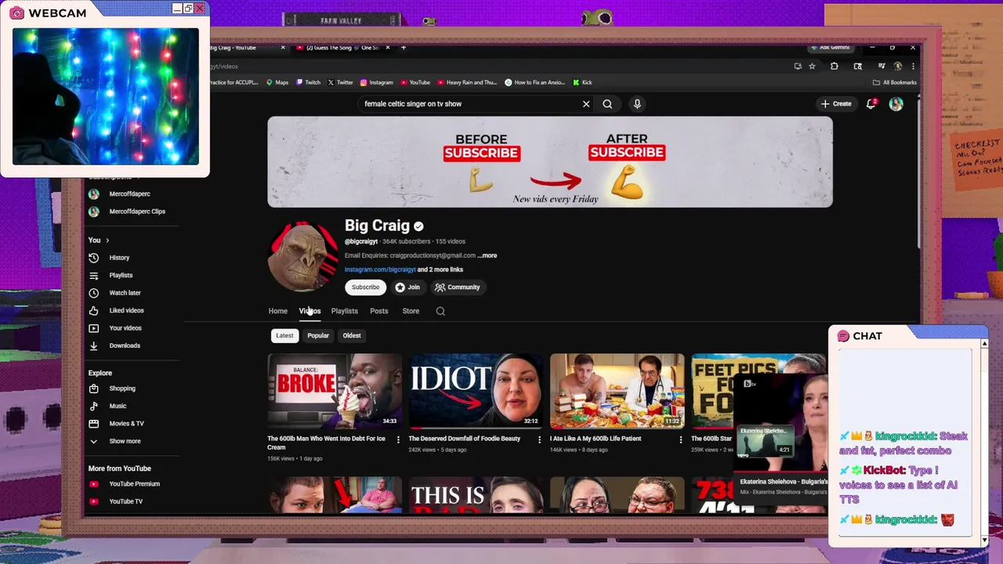Screen dimensions: 1003x564
Task: Open the notifications bell
Action: pos(871,103)
